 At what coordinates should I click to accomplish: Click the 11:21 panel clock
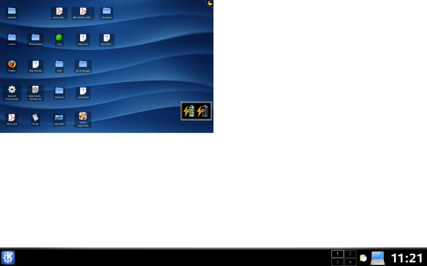coord(407,258)
